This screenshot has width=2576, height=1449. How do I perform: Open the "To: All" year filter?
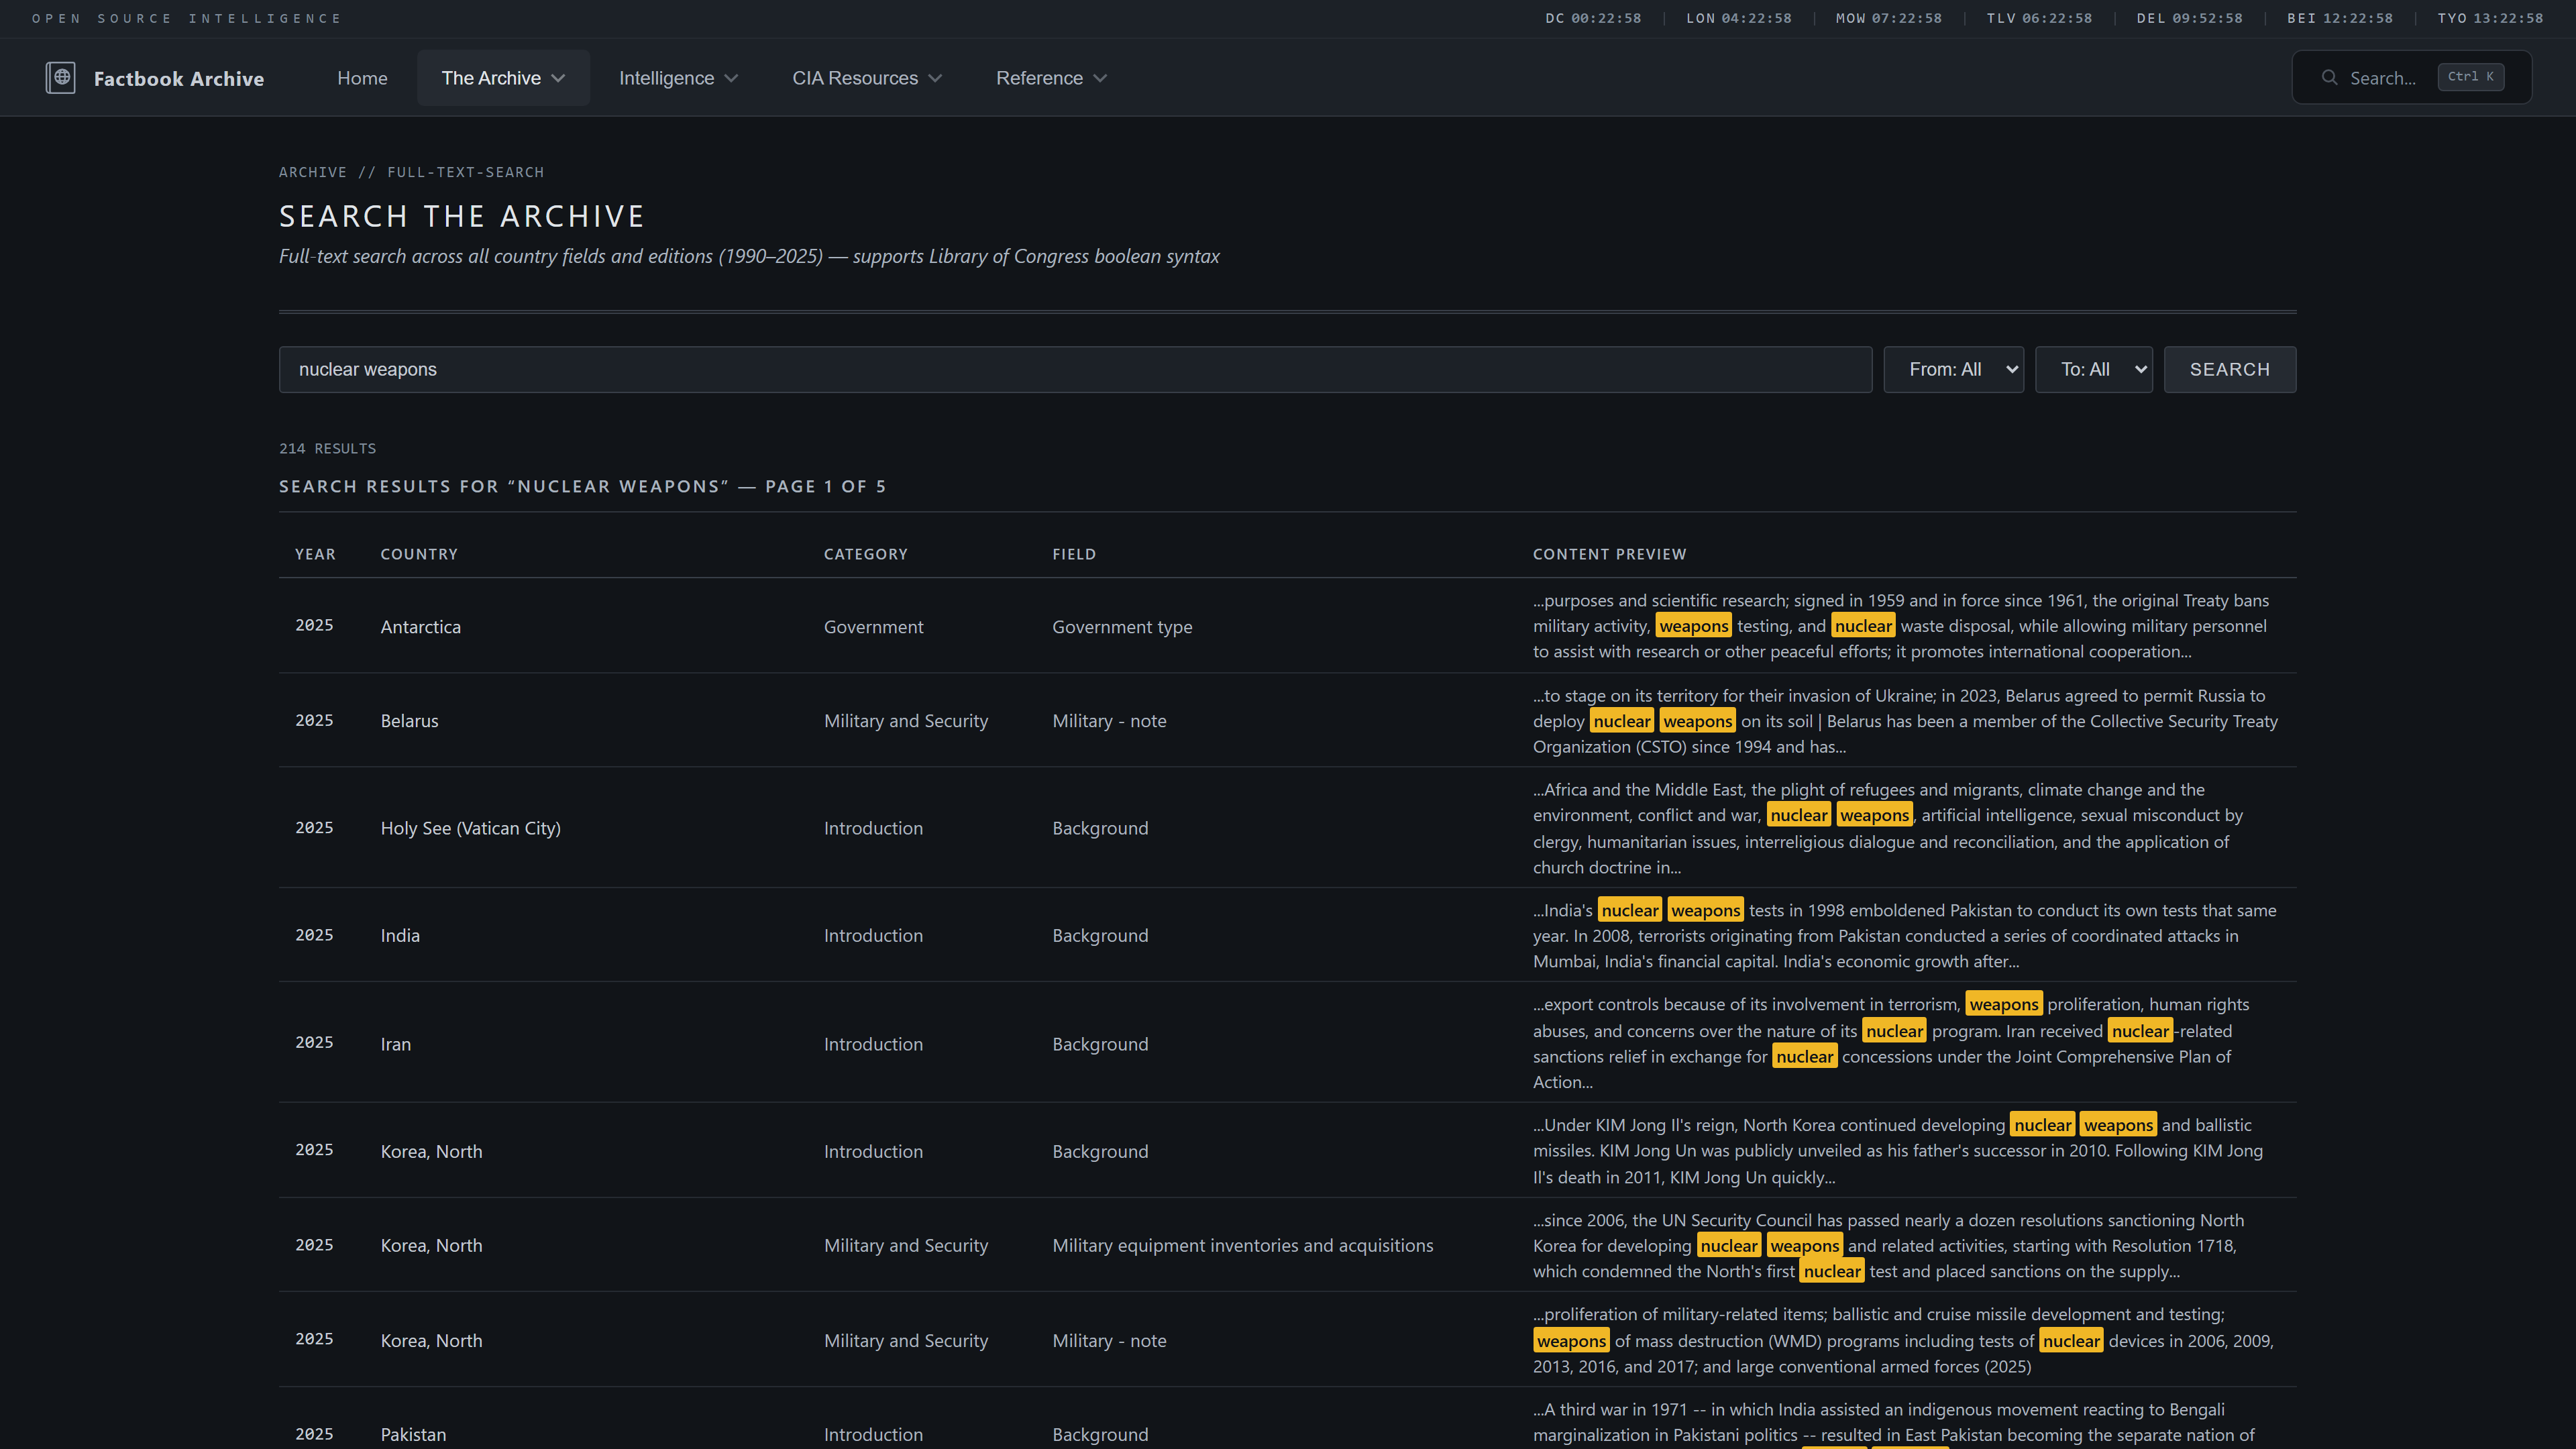coord(2093,369)
